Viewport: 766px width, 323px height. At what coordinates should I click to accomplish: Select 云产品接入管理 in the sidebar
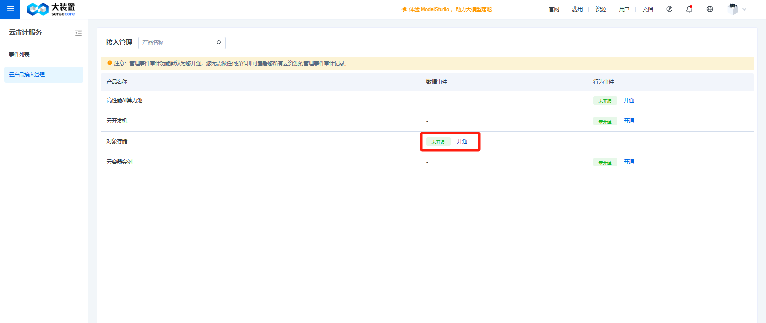(27, 75)
